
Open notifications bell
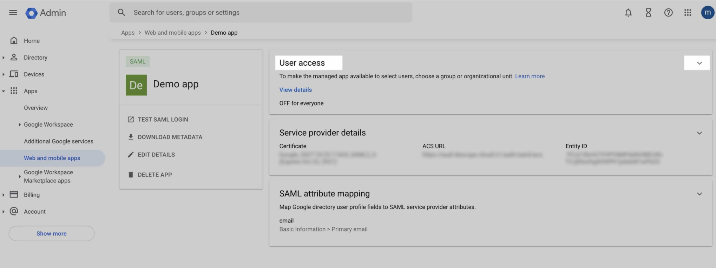(628, 13)
